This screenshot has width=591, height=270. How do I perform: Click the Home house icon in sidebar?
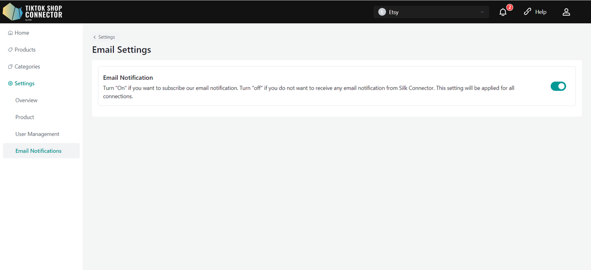coord(10,33)
